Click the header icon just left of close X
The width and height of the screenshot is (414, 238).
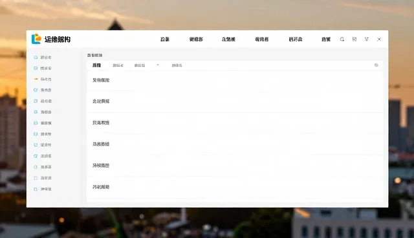(367, 39)
